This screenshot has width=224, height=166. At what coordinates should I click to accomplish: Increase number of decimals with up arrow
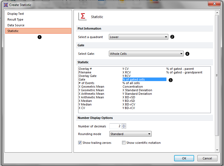124,125
